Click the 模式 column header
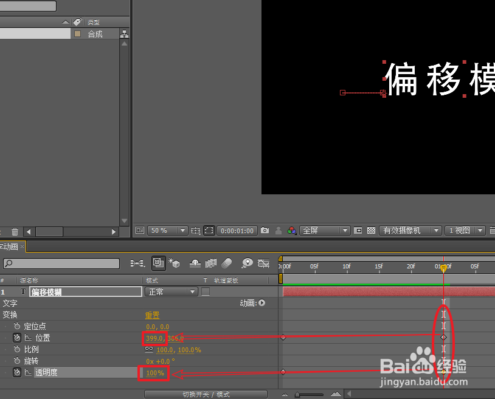 (x=152, y=280)
